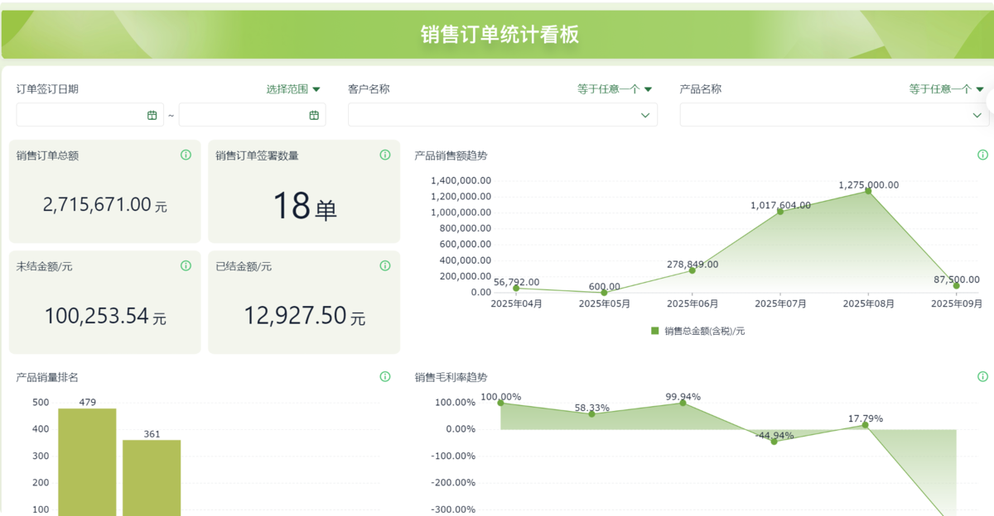Click info icon for 产品销售额趋势 chart

(983, 155)
